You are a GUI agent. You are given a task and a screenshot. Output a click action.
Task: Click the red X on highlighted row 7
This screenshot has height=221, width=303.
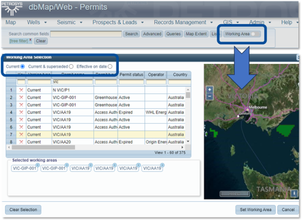tap(21, 135)
